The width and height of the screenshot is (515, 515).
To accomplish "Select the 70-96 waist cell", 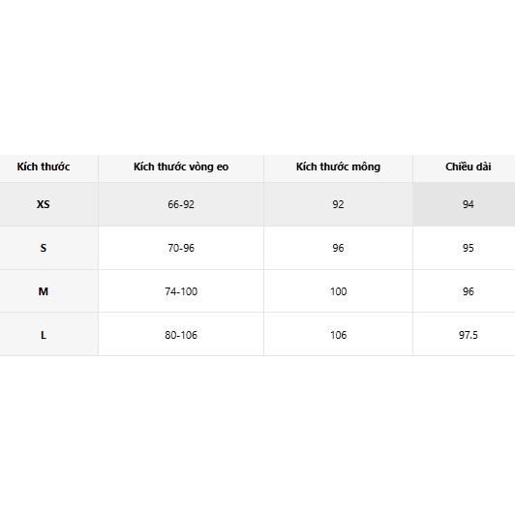I will tap(181, 248).
